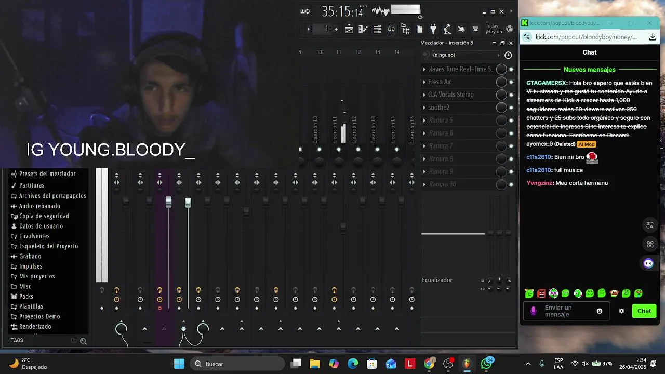The width and height of the screenshot is (665, 374).
Task: Adjust Waves Tune Real-Time mix knob
Action: pyautogui.click(x=501, y=69)
